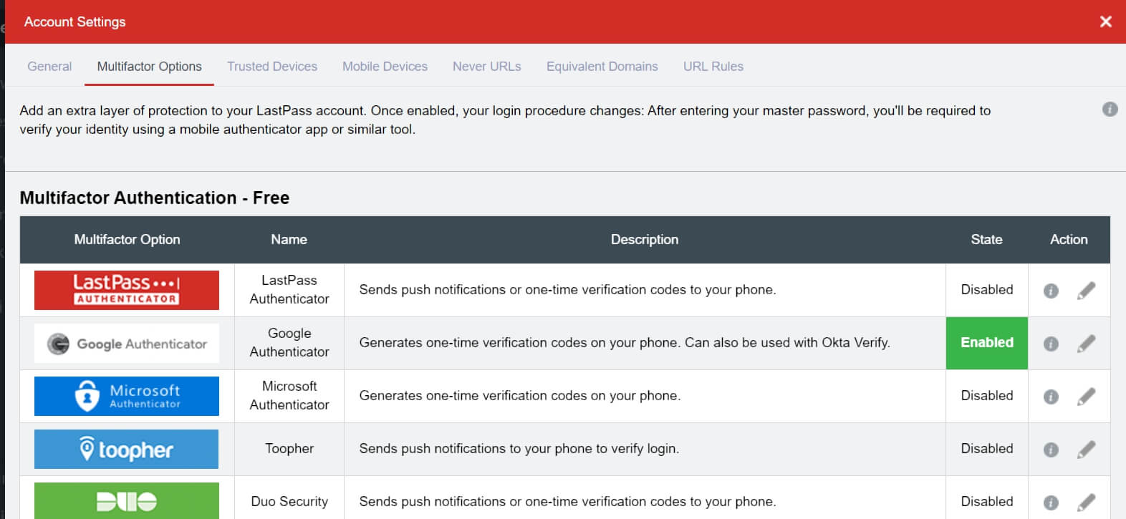Click the Toopher logo tile
The height and width of the screenshot is (519, 1126).
point(127,449)
